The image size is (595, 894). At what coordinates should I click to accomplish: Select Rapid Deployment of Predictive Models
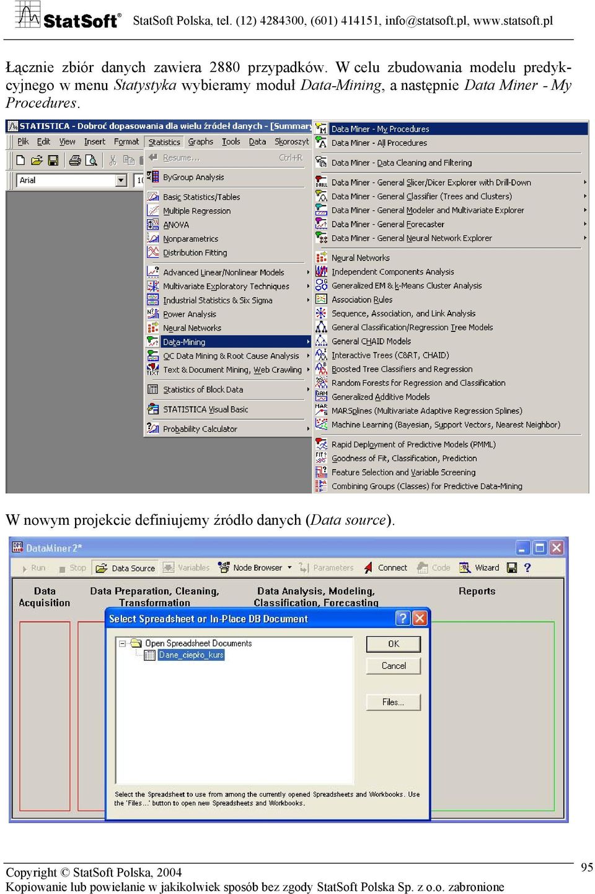[x=451, y=444]
